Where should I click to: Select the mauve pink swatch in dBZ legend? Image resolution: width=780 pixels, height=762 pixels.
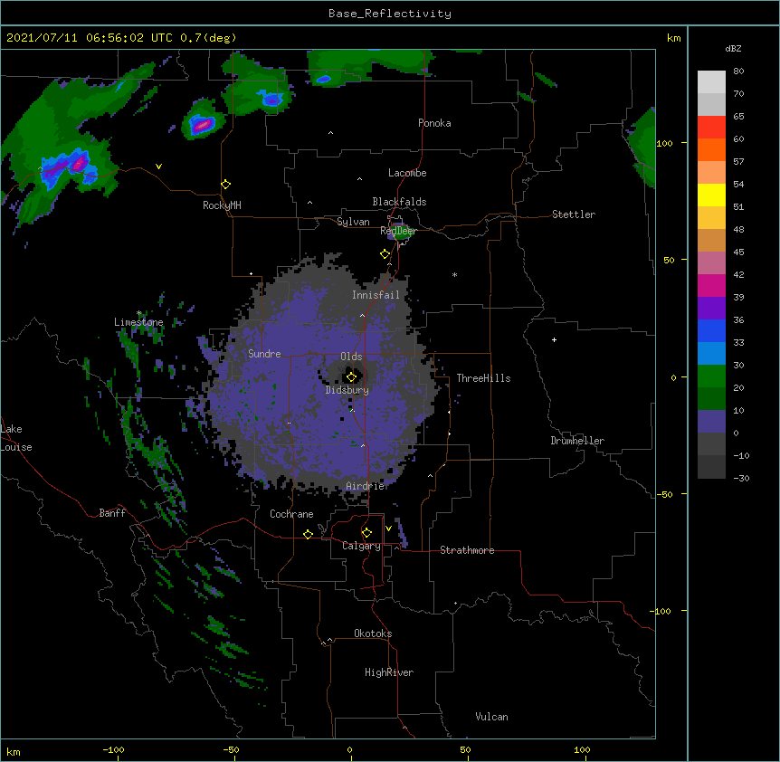click(711, 263)
